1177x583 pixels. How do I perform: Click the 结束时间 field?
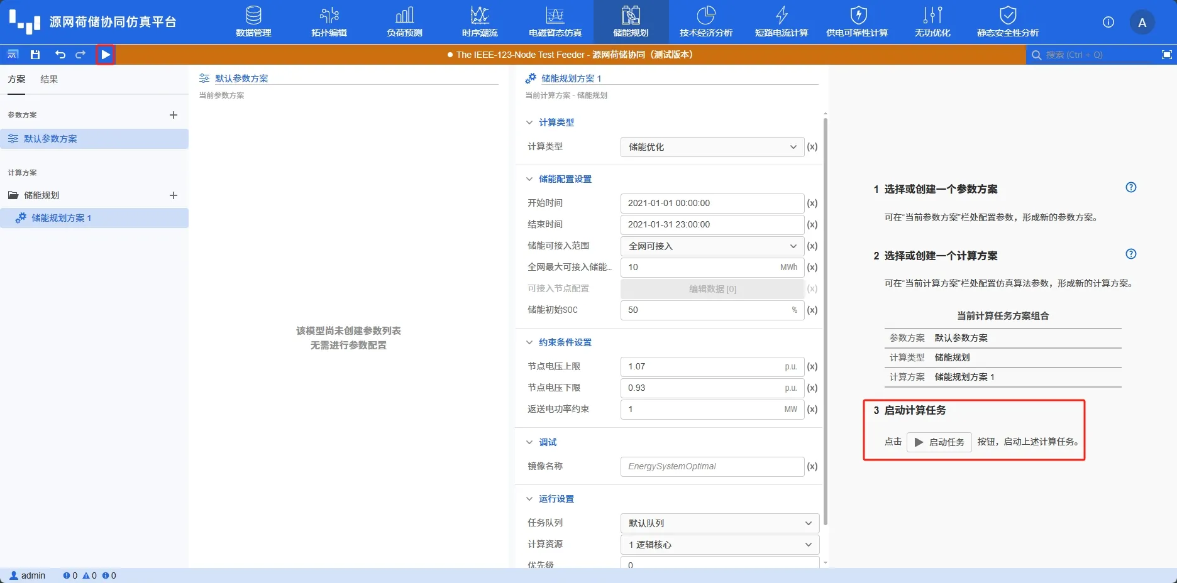712,225
